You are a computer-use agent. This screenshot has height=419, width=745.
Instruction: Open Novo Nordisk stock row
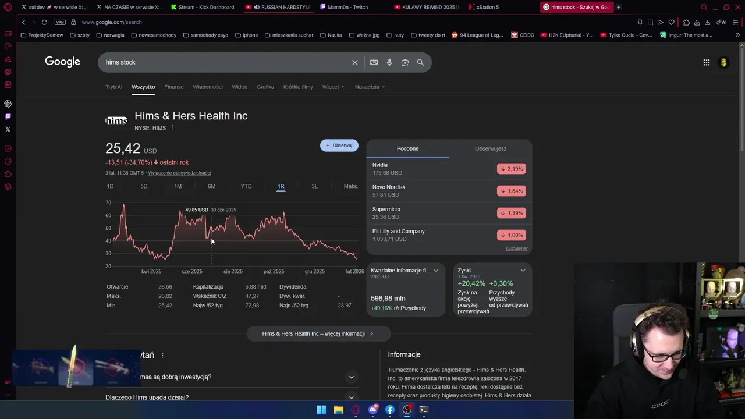[x=449, y=191]
